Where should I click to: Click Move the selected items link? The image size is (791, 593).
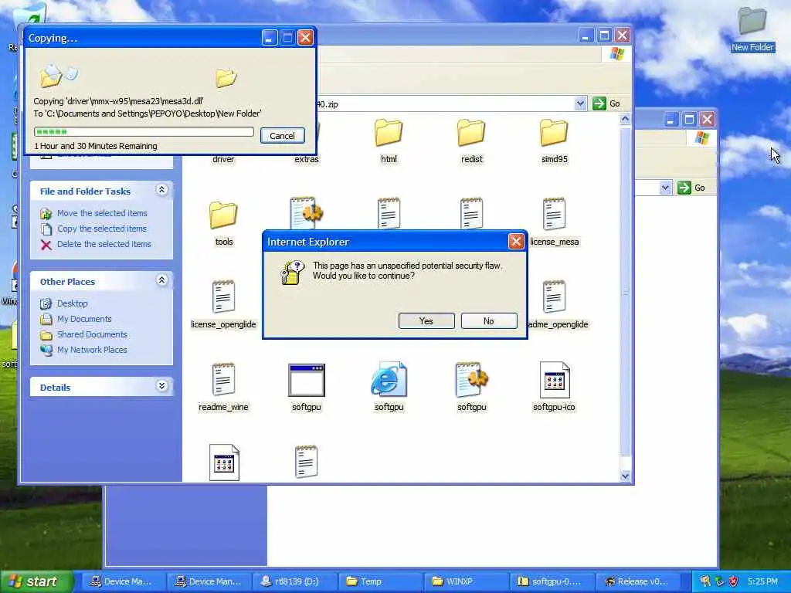(102, 213)
